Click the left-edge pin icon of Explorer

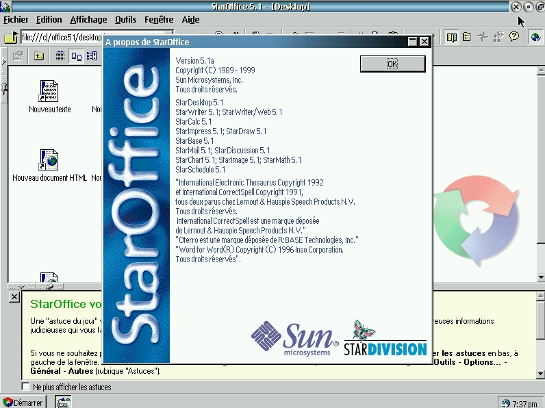tap(4, 90)
